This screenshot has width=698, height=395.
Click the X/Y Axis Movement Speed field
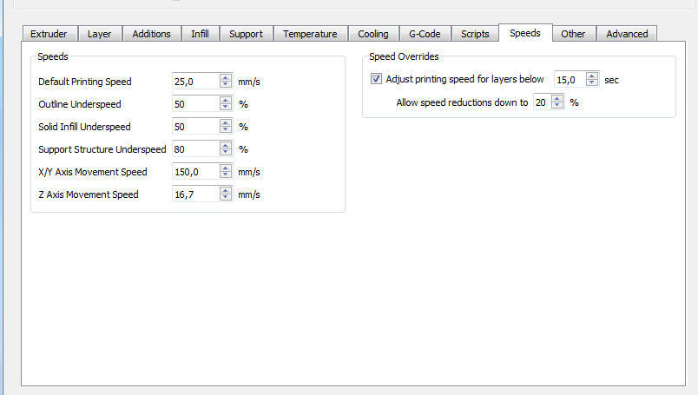point(196,172)
